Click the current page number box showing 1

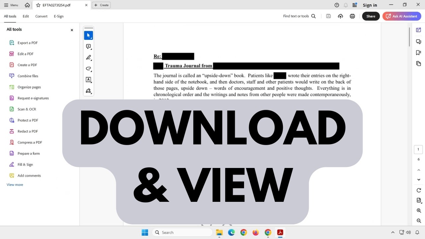tap(418, 149)
